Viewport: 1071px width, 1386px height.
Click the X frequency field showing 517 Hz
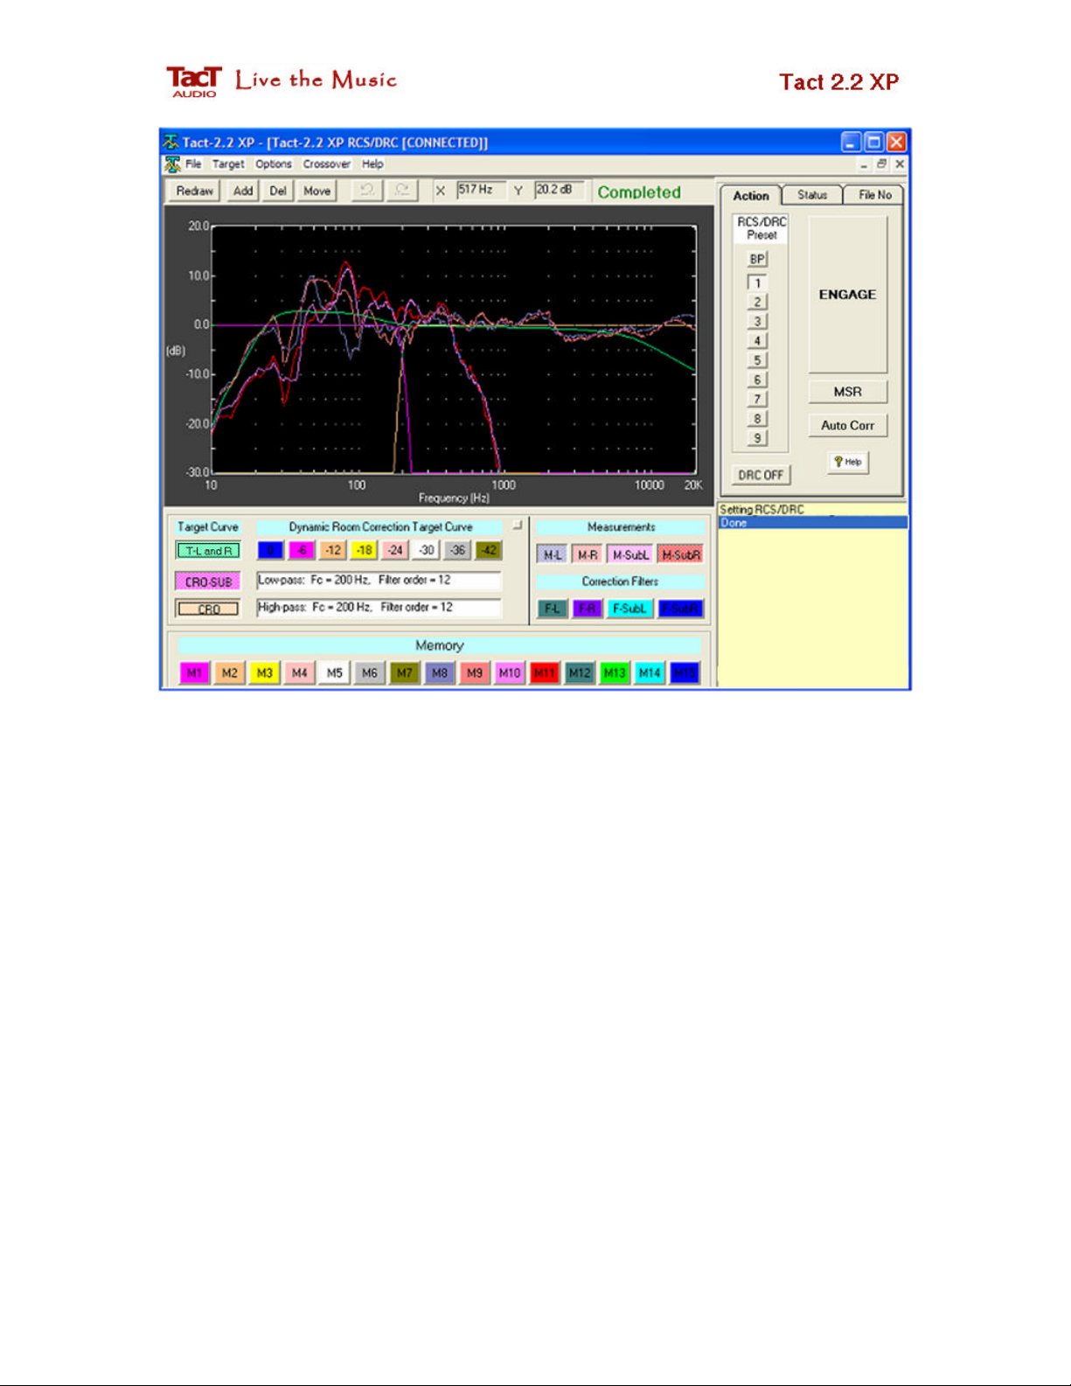(x=480, y=190)
